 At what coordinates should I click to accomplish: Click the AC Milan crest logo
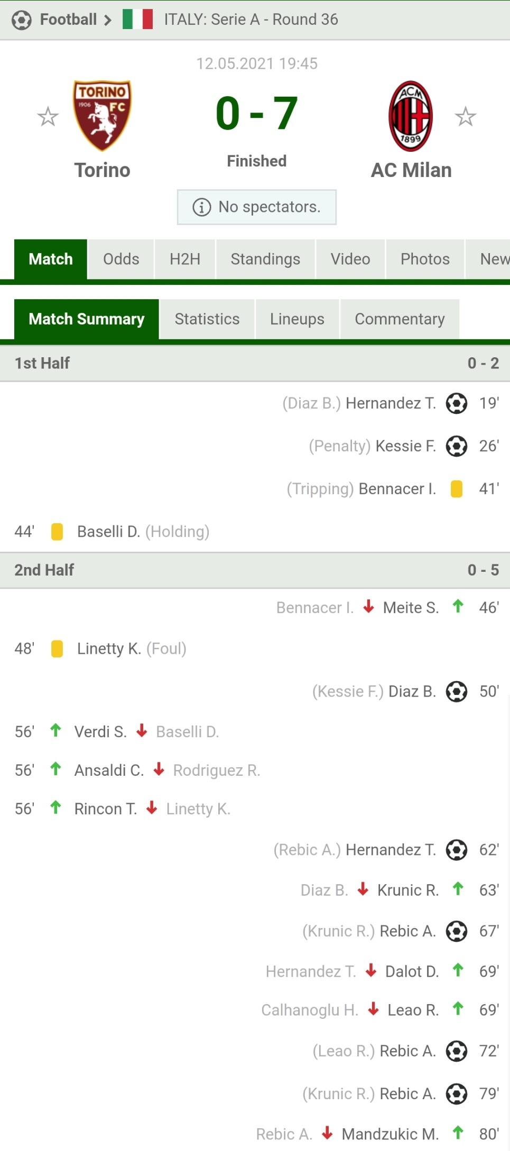411,116
